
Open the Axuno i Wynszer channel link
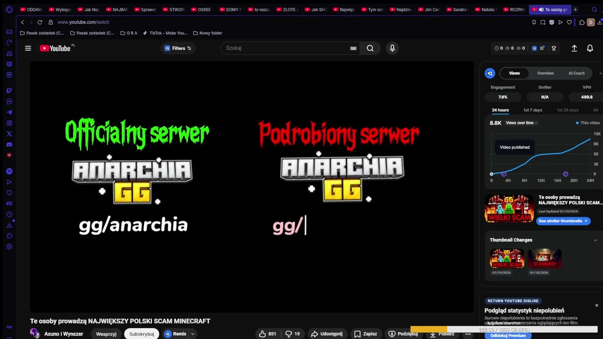tap(64, 334)
